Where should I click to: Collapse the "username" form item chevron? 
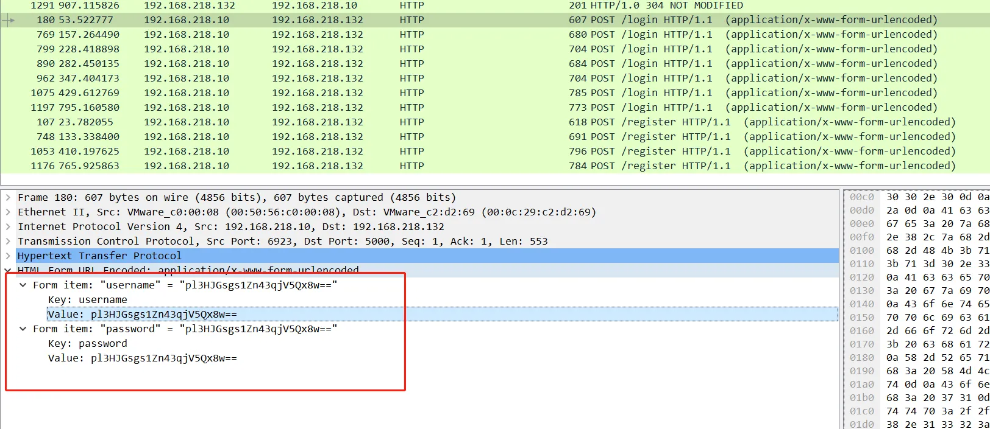(x=23, y=285)
